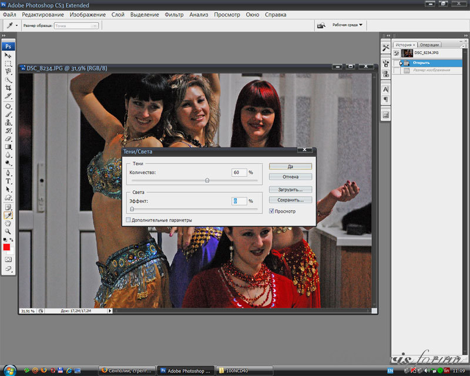Choose the Rectangular Marquee tool
Image resolution: width=470 pixels, height=376 pixels.
[8, 63]
